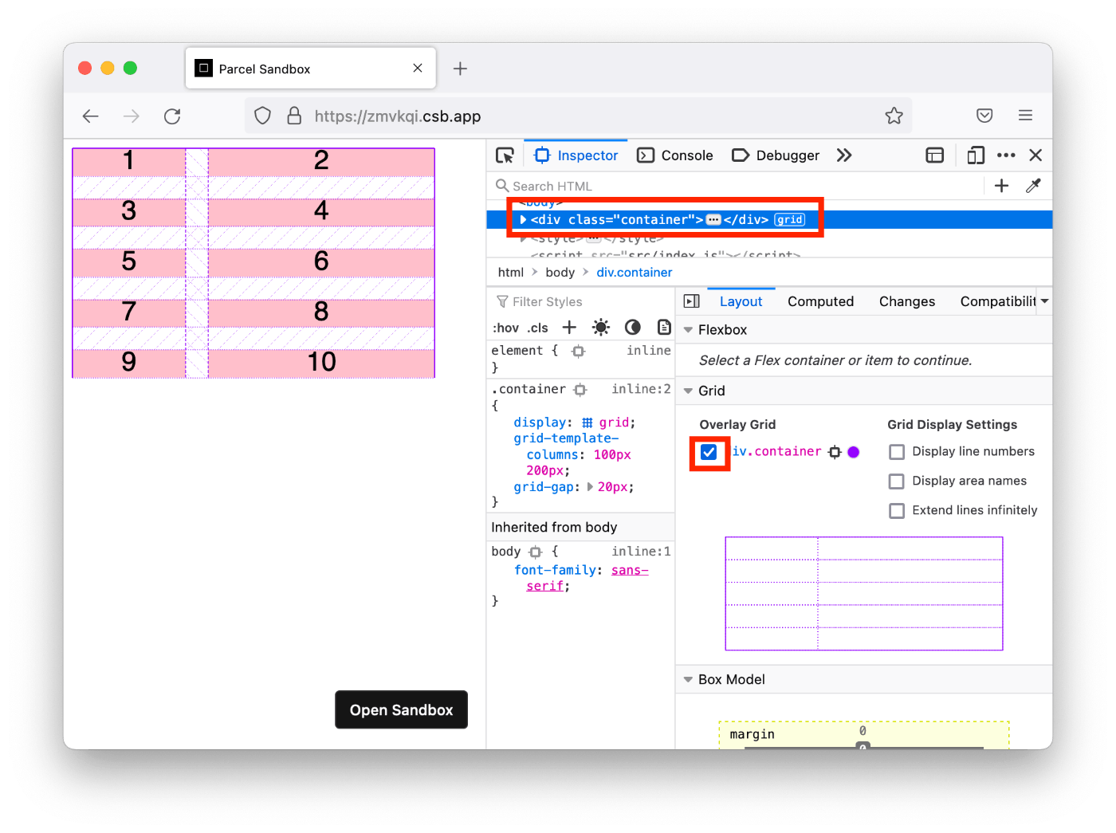This screenshot has width=1116, height=833.
Task: Click the grid outline preview
Action: coord(863,594)
